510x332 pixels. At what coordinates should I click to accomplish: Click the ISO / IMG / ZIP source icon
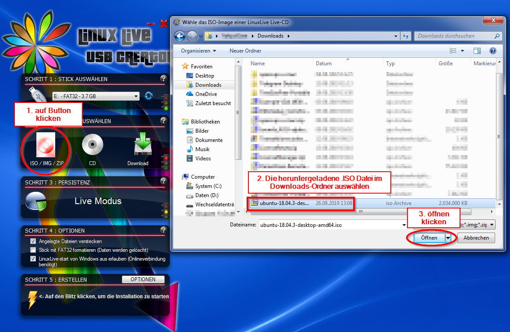pos(46,145)
